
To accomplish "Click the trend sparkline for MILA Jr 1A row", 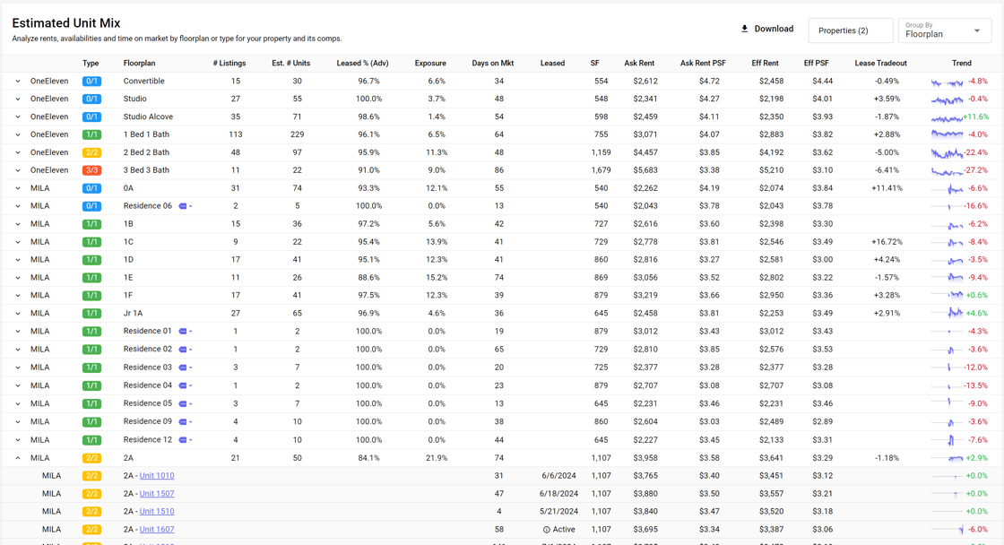I will tap(947, 313).
